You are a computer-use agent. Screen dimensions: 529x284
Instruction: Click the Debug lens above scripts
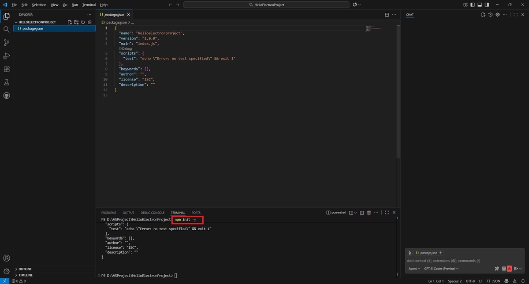tap(125, 48)
